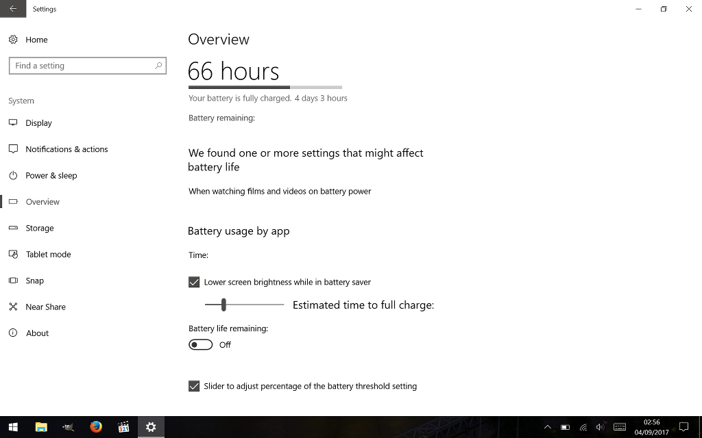Click the search magnifier icon

point(158,66)
